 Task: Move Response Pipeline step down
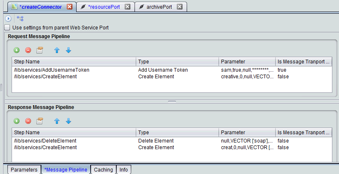click(69, 121)
